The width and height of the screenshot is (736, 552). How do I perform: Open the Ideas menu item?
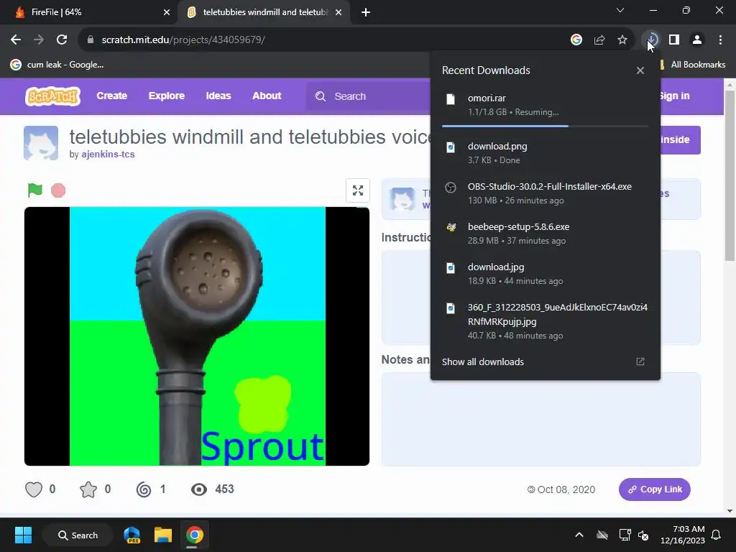(x=218, y=96)
